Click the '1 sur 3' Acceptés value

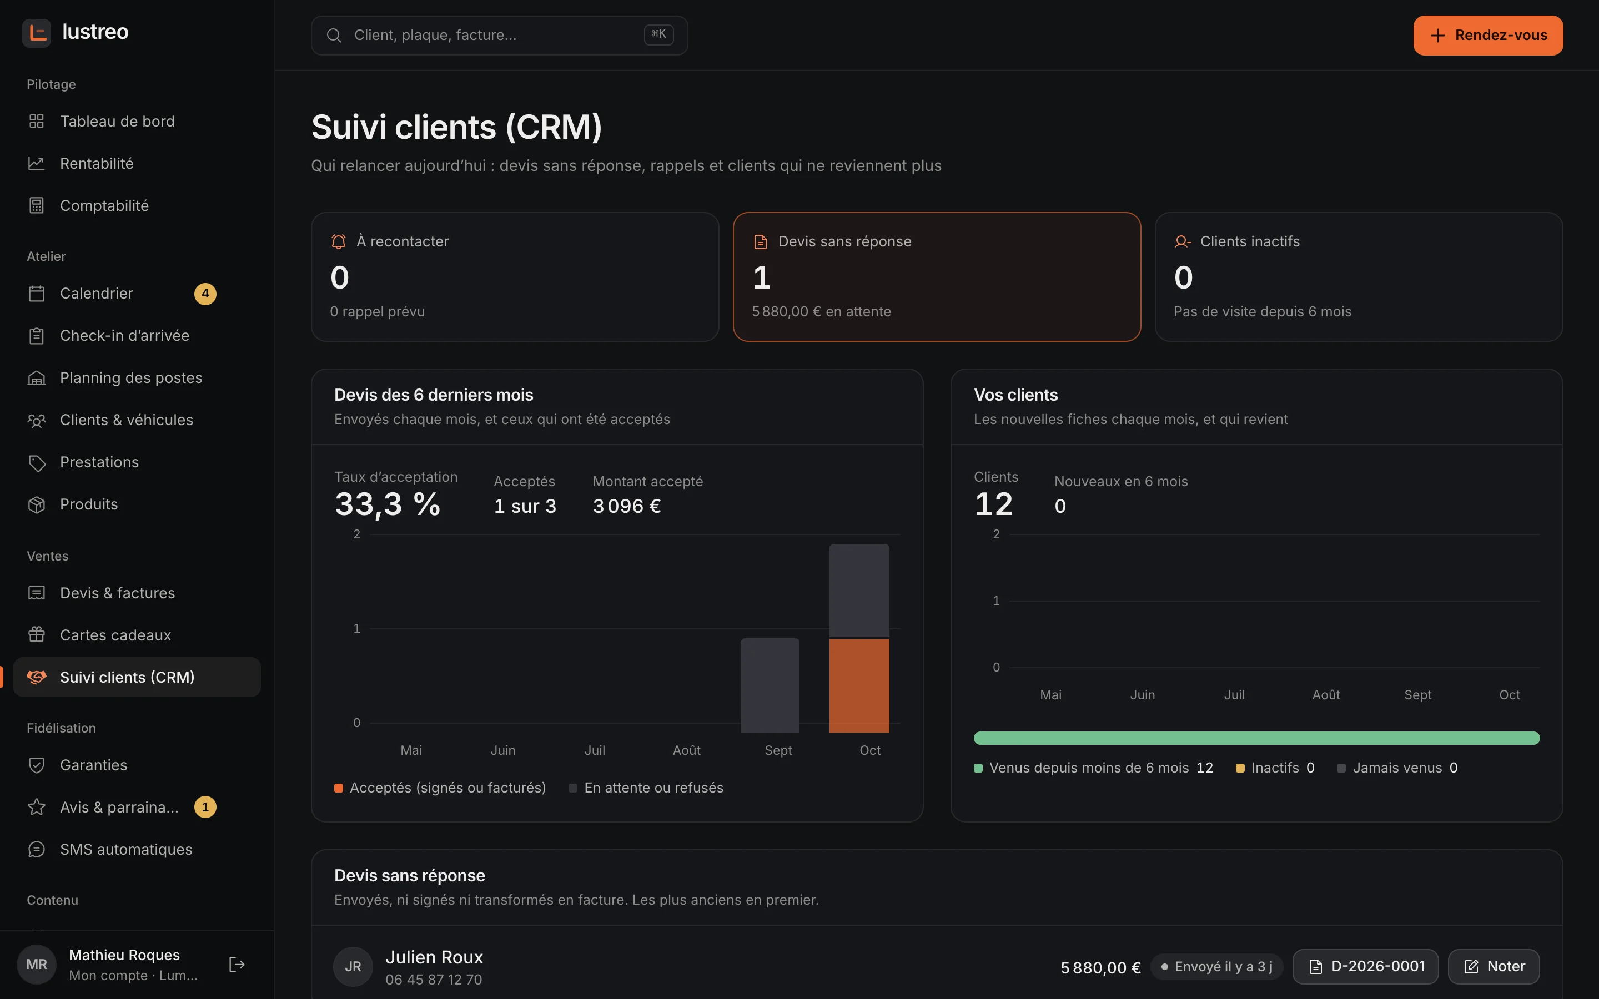525,506
